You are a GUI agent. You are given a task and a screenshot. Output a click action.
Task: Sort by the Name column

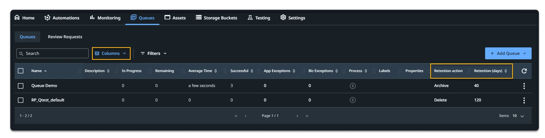pos(39,71)
